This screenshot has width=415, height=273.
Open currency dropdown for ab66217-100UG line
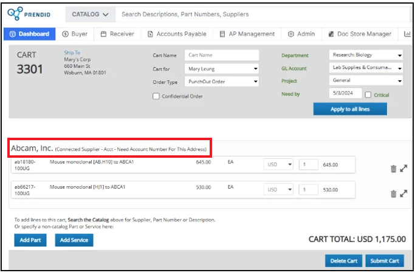coord(278,189)
